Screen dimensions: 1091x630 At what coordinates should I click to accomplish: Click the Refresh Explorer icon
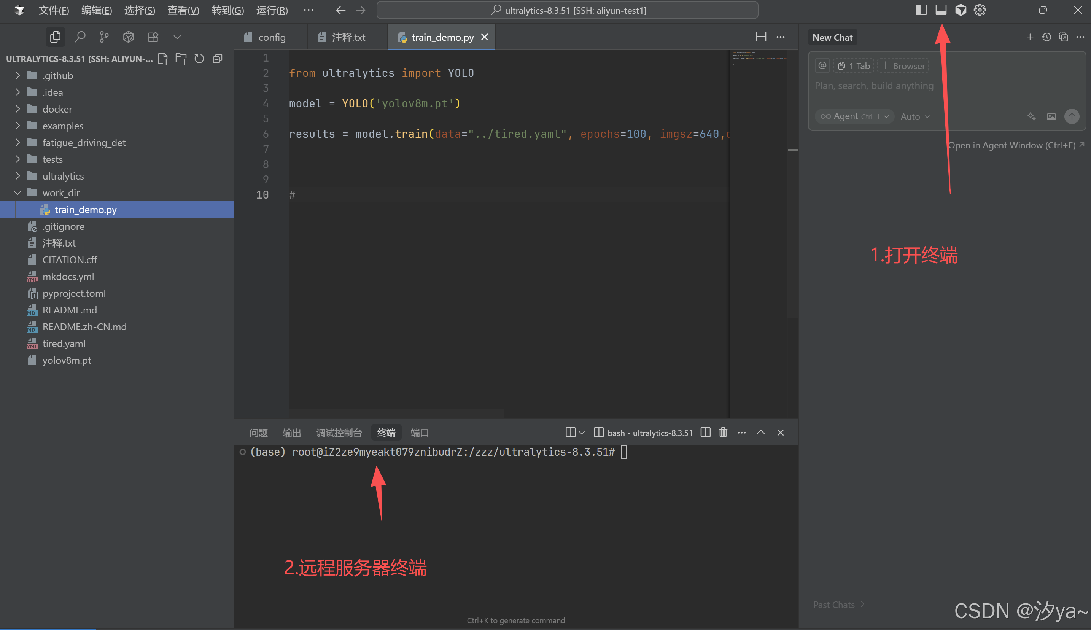pos(199,59)
